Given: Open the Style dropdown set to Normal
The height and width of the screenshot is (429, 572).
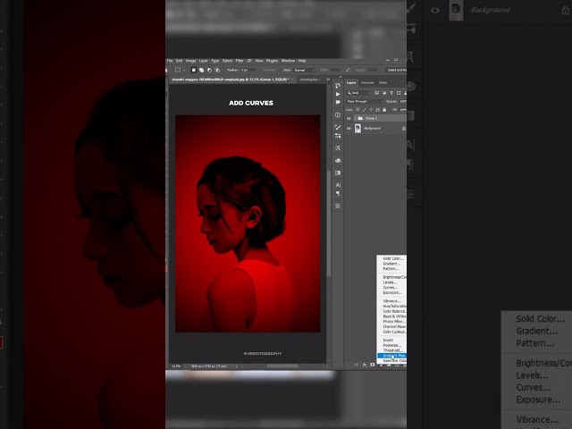Looking at the screenshot, I should click(304, 70).
